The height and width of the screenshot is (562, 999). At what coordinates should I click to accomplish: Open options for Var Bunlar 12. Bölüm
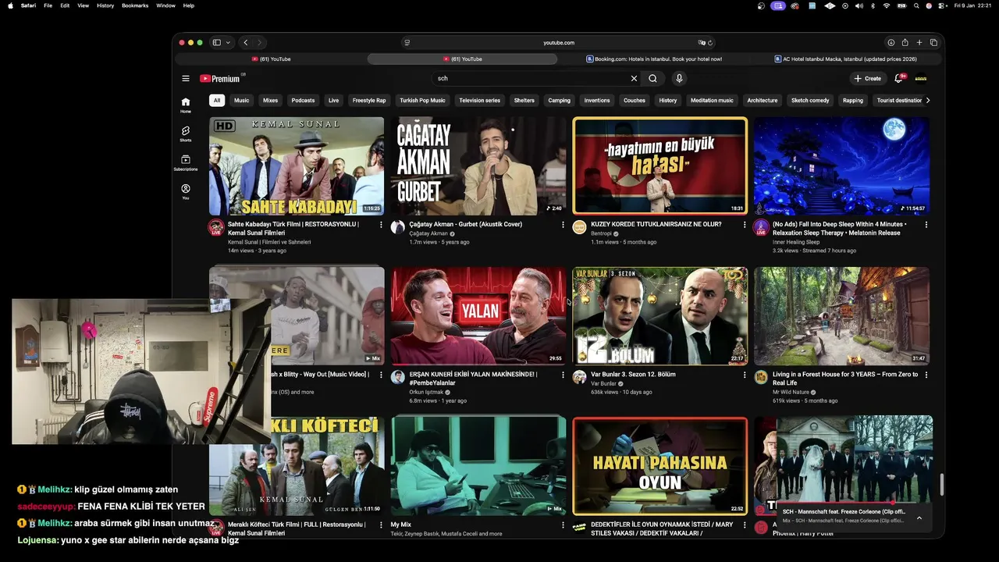tap(745, 375)
